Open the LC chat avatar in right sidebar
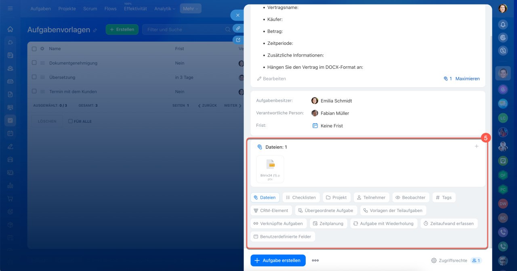This screenshot has height=271, width=517. [x=503, y=118]
